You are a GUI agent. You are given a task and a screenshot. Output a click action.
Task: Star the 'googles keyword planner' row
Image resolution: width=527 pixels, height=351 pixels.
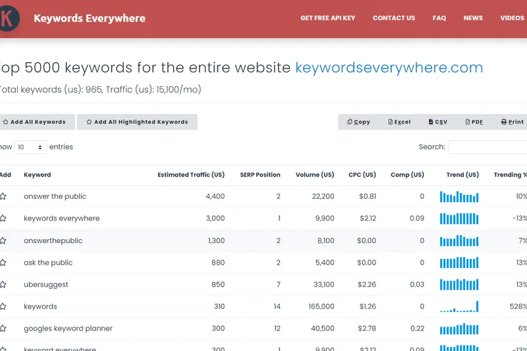(3, 329)
